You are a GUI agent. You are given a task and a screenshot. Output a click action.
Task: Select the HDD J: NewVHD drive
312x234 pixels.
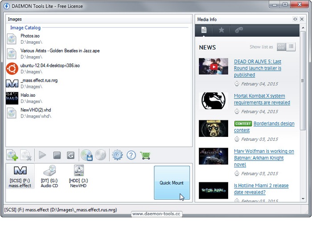point(78,177)
